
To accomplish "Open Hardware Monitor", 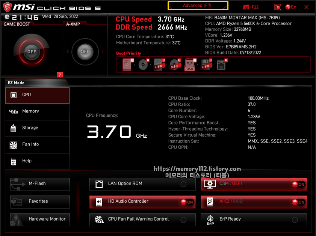I will 40,219.
